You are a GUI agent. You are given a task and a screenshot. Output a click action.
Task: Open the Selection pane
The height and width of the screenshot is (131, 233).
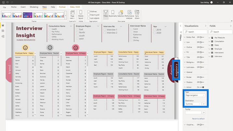point(121,14)
